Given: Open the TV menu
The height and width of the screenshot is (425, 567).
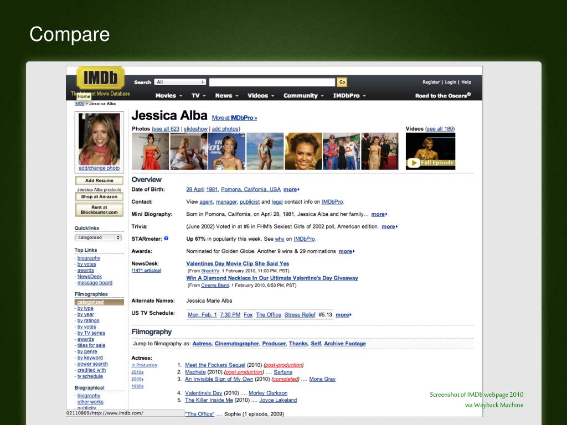Looking at the screenshot, I should coord(199,96).
